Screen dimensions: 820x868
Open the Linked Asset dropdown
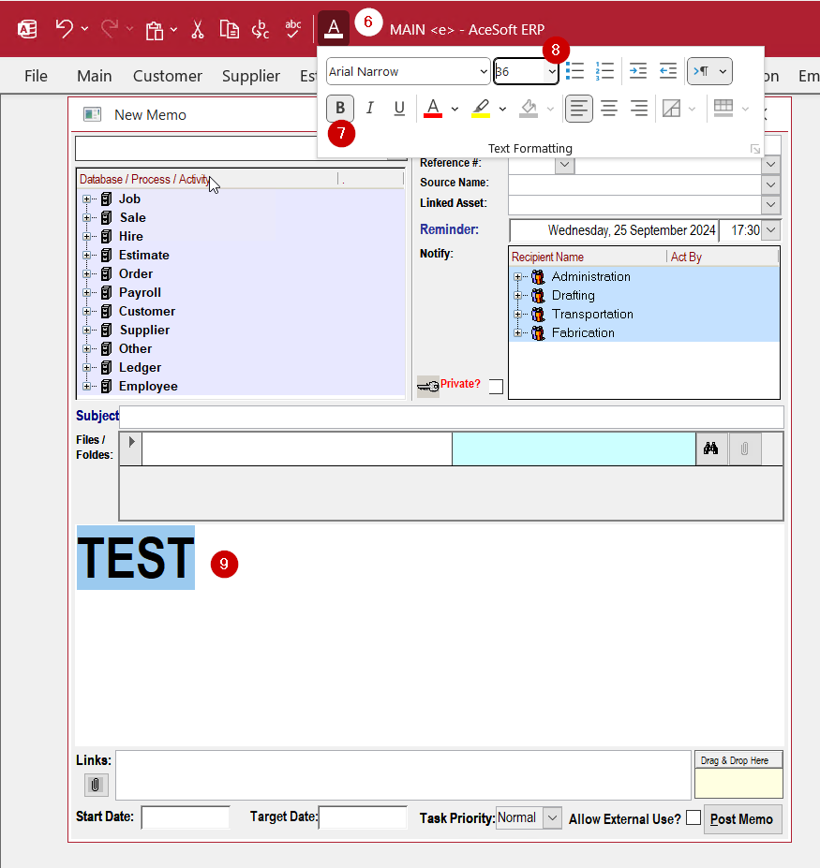770,204
